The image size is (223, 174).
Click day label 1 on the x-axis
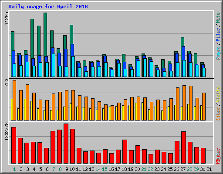(x=14, y=169)
